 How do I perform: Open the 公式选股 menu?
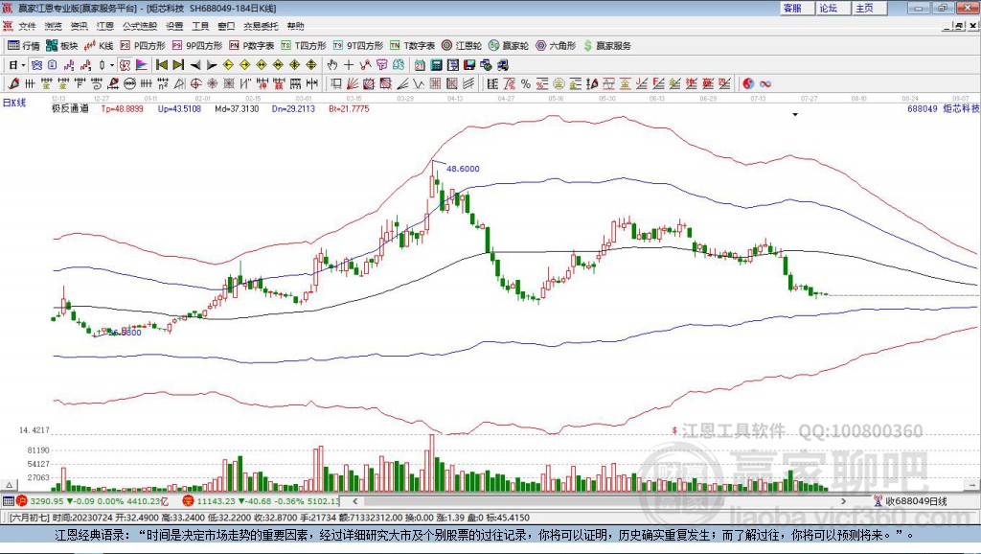[x=140, y=26]
